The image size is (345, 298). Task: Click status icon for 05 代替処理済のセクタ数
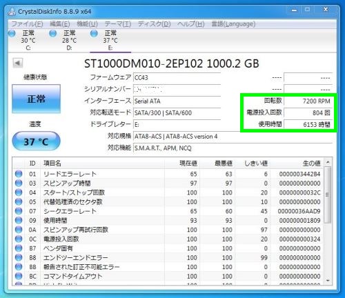point(19,201)
